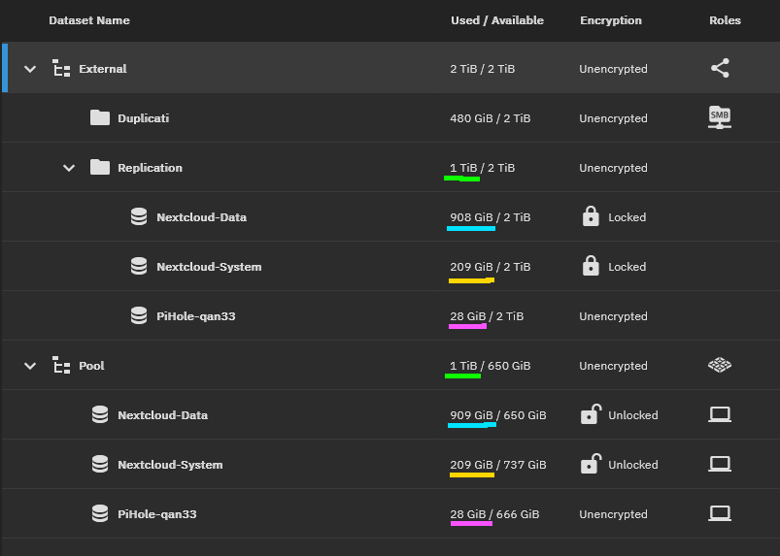Click the Pool root tree icon

pos(61,365)
